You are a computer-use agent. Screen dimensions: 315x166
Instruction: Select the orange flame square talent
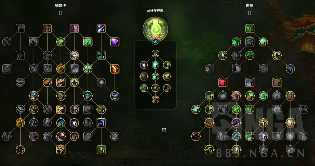(x=115, y=69)
